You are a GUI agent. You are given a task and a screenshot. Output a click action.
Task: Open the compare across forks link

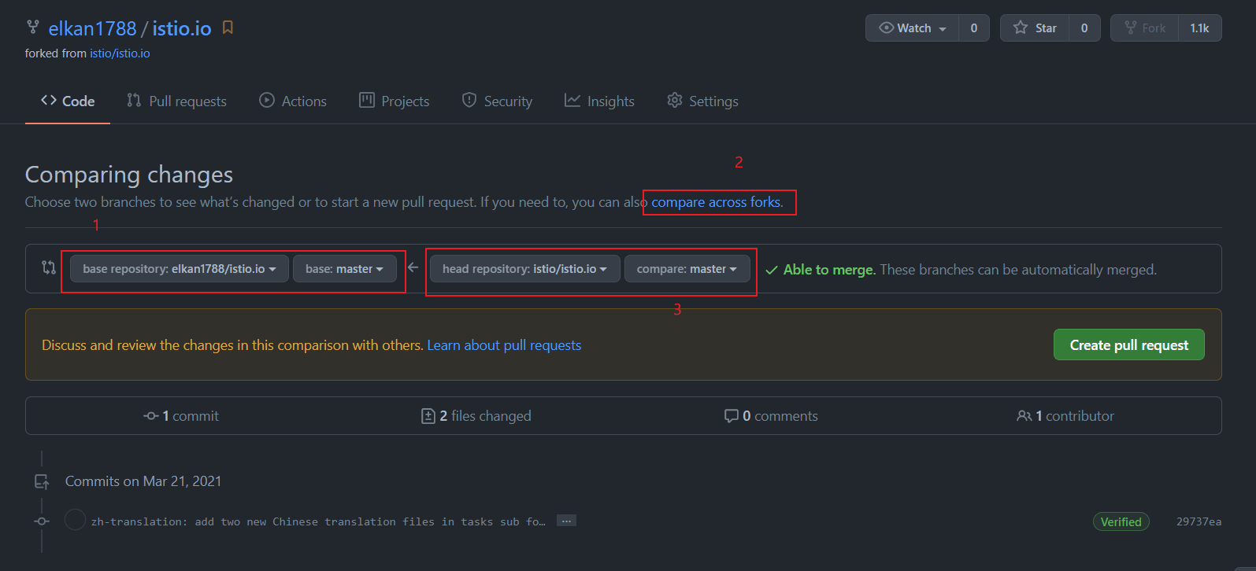tap(716, 202)
